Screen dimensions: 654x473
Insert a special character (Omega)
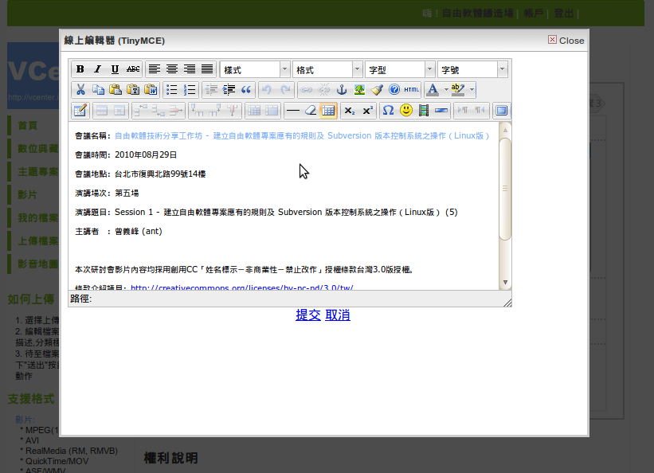pos(388,111)
